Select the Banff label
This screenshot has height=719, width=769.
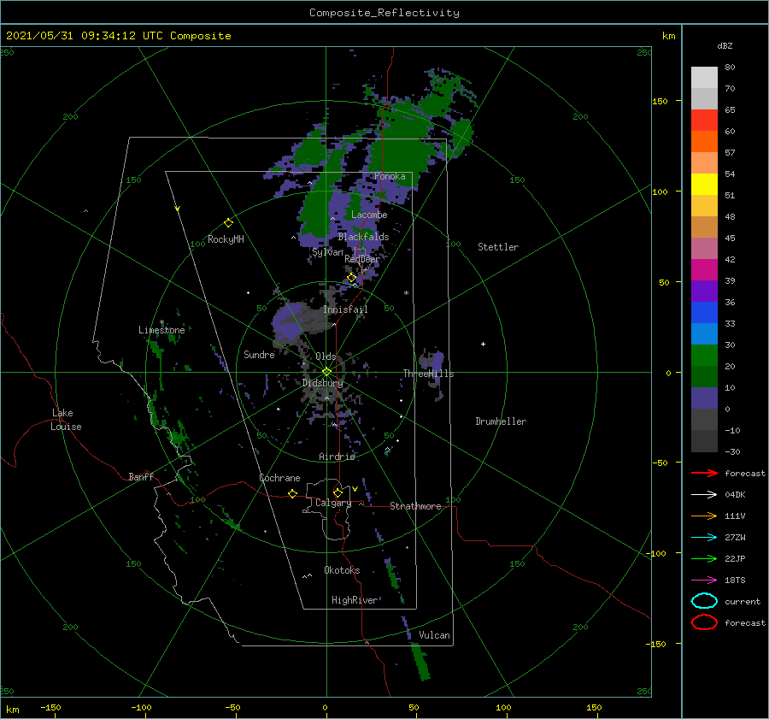pos(141,476)
